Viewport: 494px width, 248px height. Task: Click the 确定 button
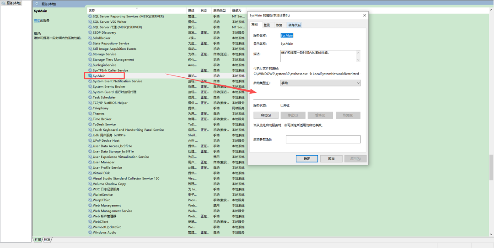point(307,159)
